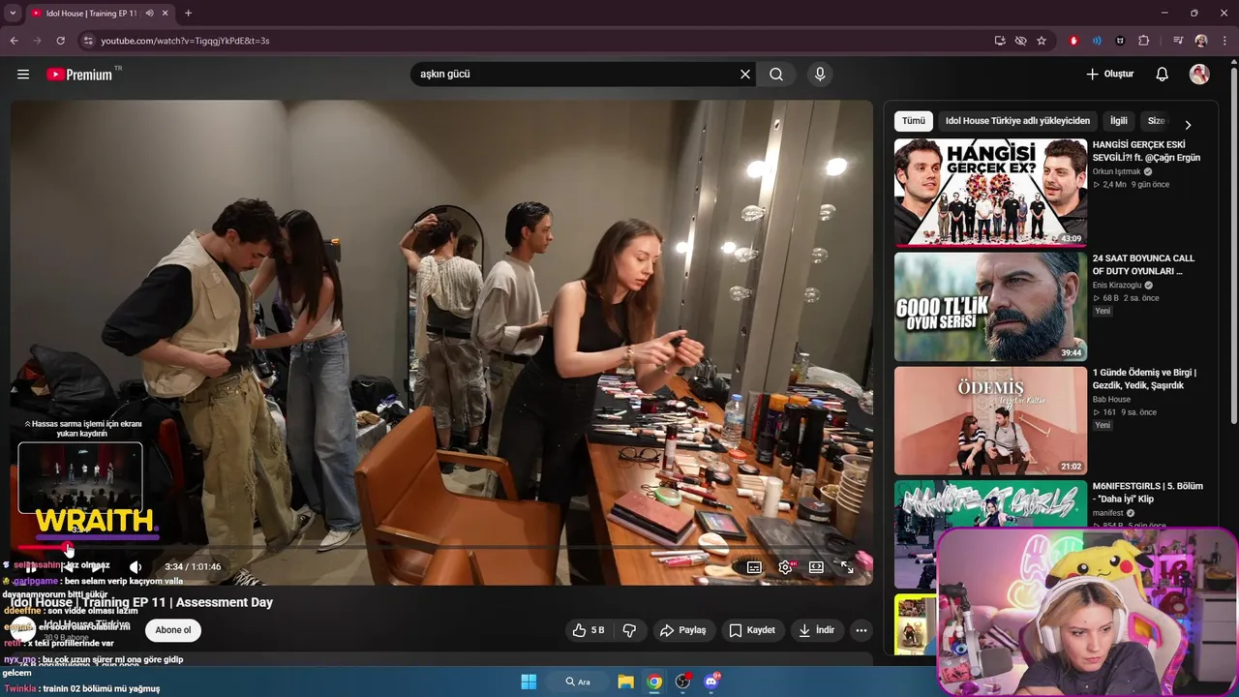Click Chrome icon in taskbar

[654, 682]
